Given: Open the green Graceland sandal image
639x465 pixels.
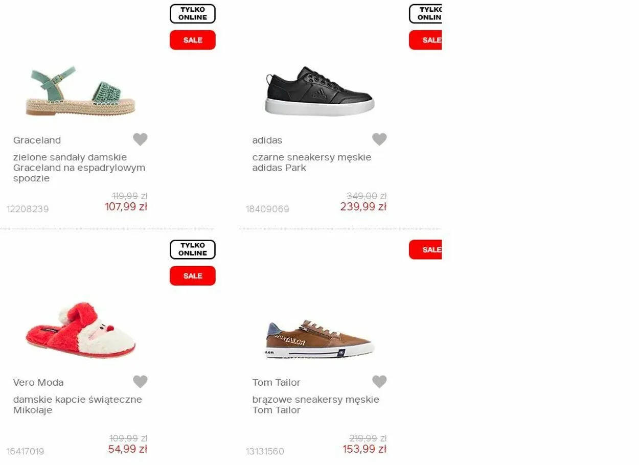Looking at the screenshot, I should [81, 91].
